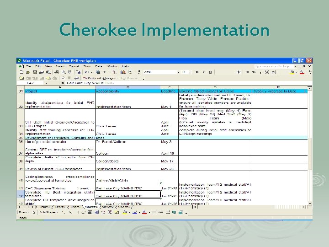Click the vertical scrollbar down arrow
Screen dimensions: 329x247
pos(310,203)
